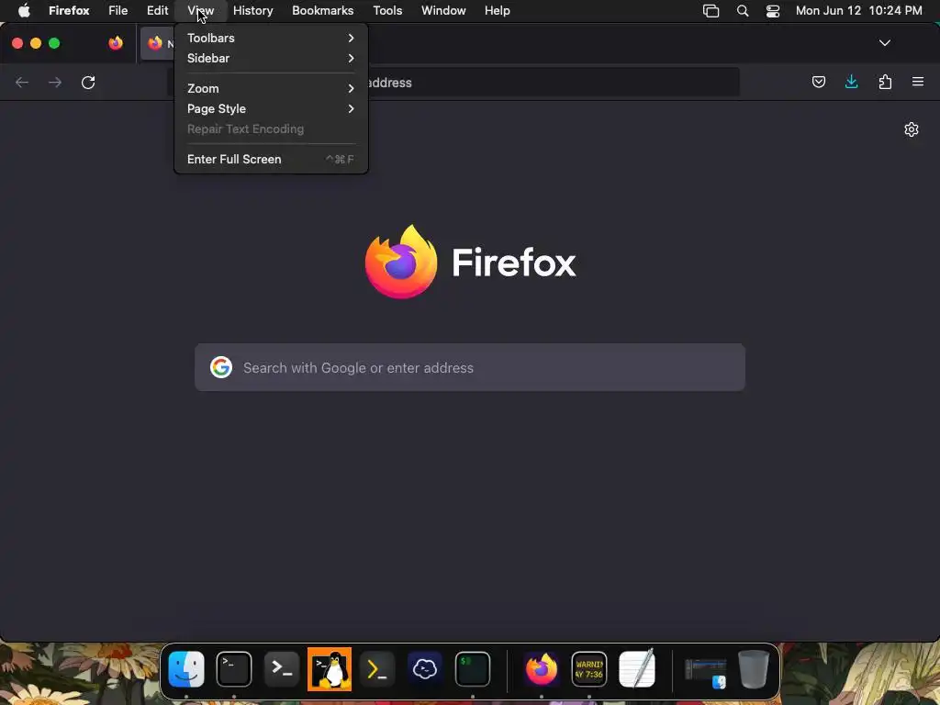Screen dimensions: 940x705
Task: Open the Edit menu
Action: click(x=157, y=10)
